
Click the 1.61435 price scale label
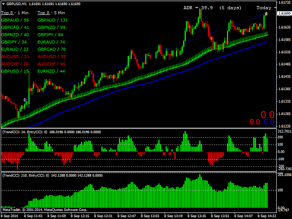(x=285, y=77)
